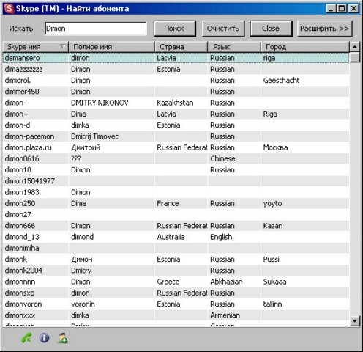Select the dimon1983 row
Screen dimensions: 363x352
click(176, 192)
